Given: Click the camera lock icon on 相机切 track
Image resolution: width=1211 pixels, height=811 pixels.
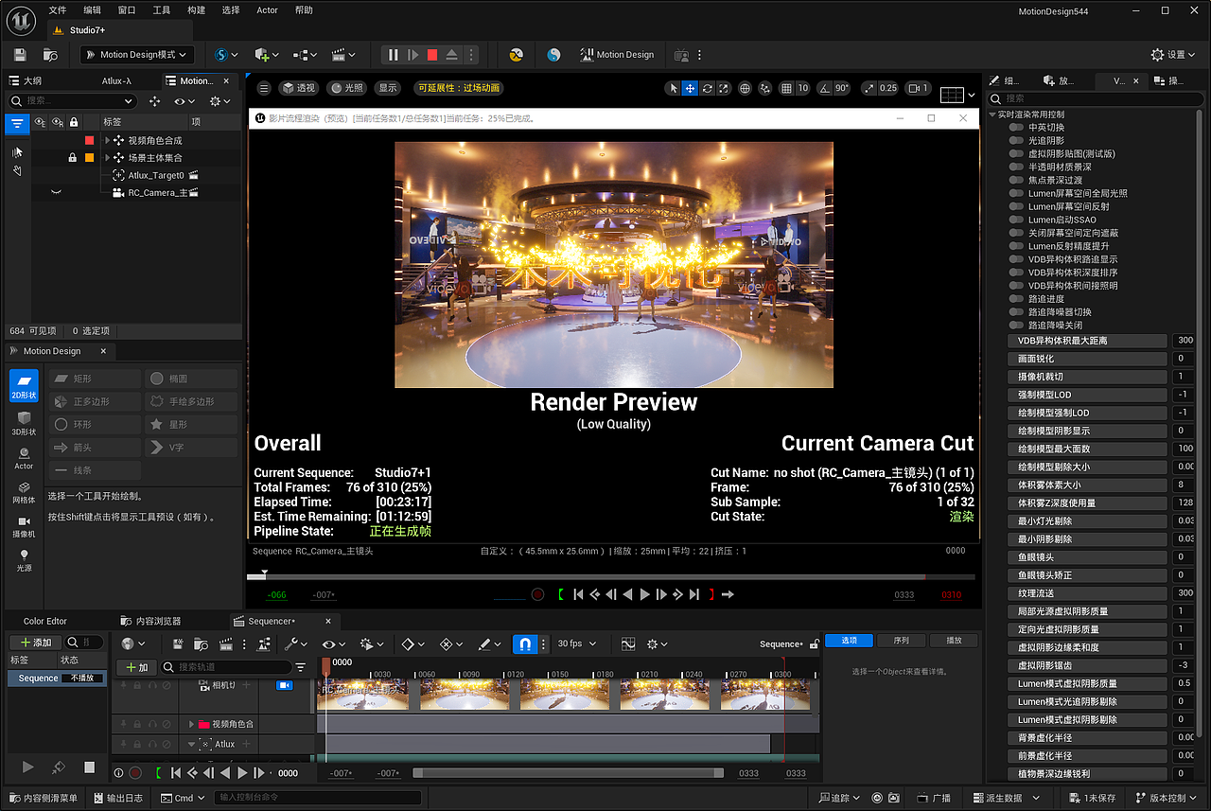Looking at the screenshot, I should [x=284, y=684].
